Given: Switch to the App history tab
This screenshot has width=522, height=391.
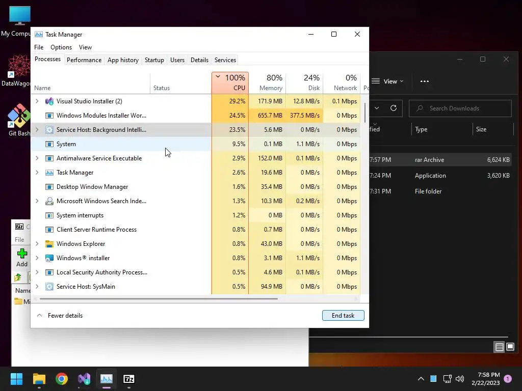Looking at the screenshot, I should click(x=123, y=60).
